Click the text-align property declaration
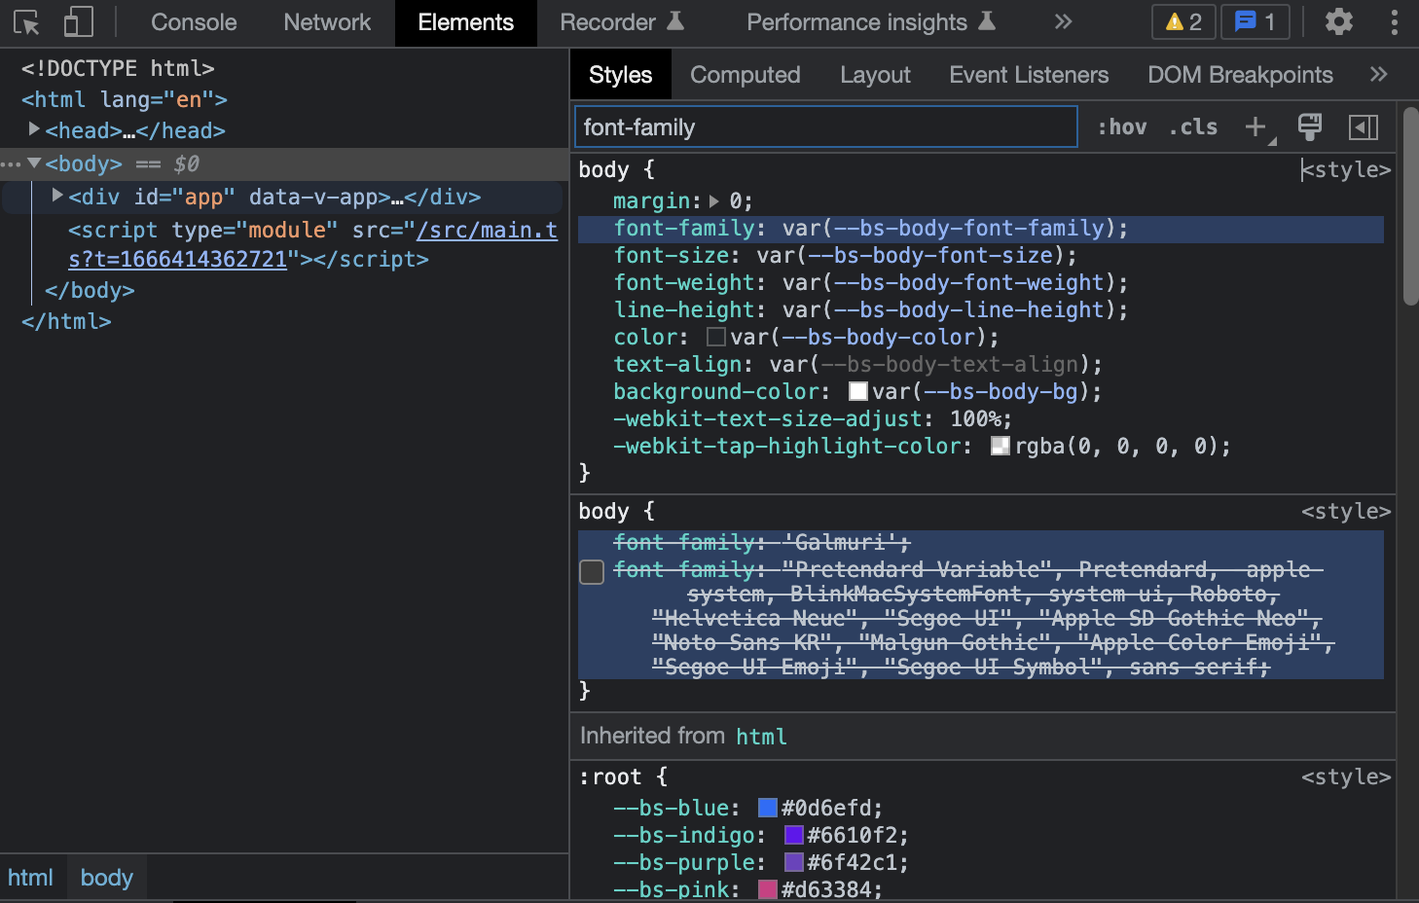The height and width of the screenshot is (903, 1419). [858, 364]
